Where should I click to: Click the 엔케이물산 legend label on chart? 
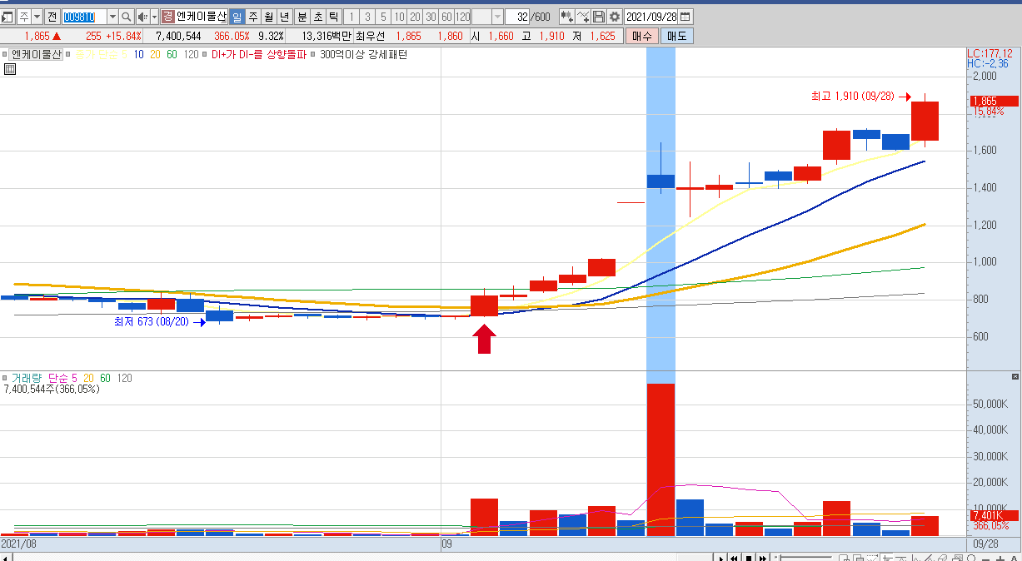37,54
